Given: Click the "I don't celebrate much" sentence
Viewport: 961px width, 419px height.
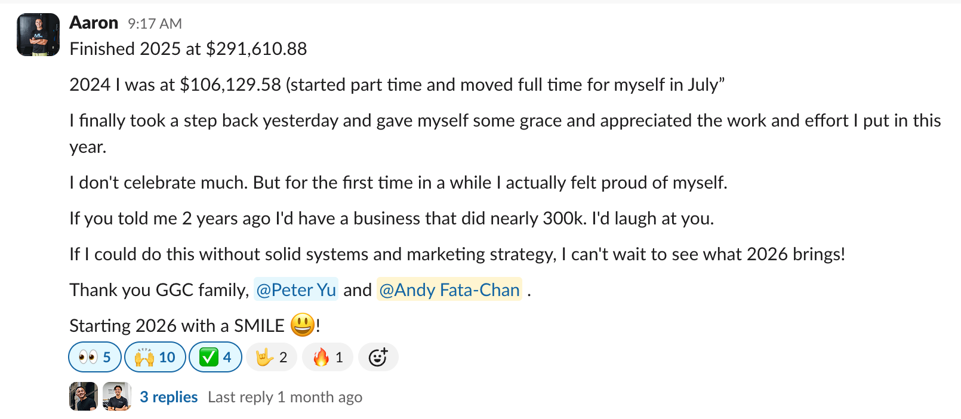Looking at the screenshot, I should [x=398, y=183].
